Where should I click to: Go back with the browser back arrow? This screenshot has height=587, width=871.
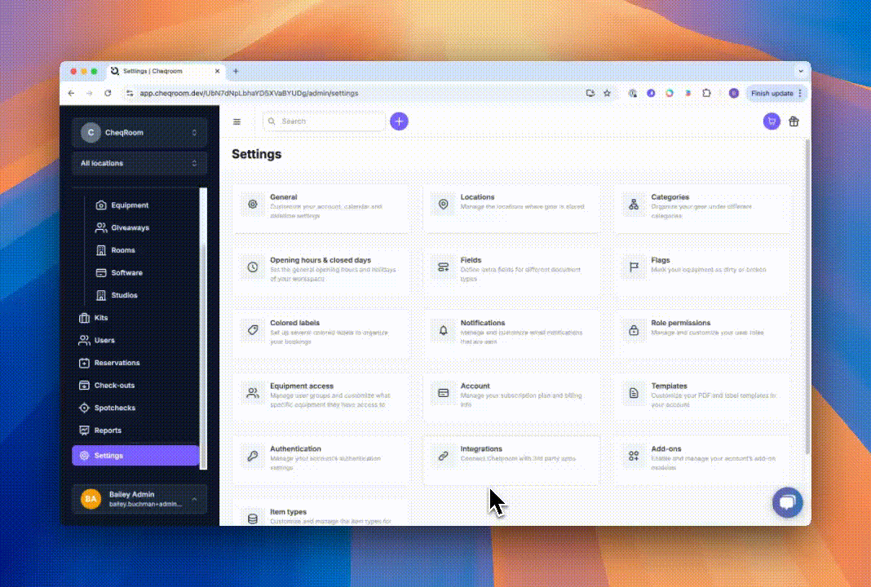click(x=71, y=93)
